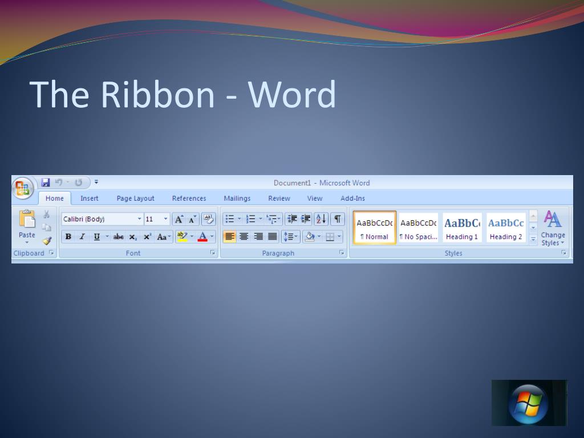
Task: Open Customize Quick Access Toolbar dropdown
Action: pos(96,182)
